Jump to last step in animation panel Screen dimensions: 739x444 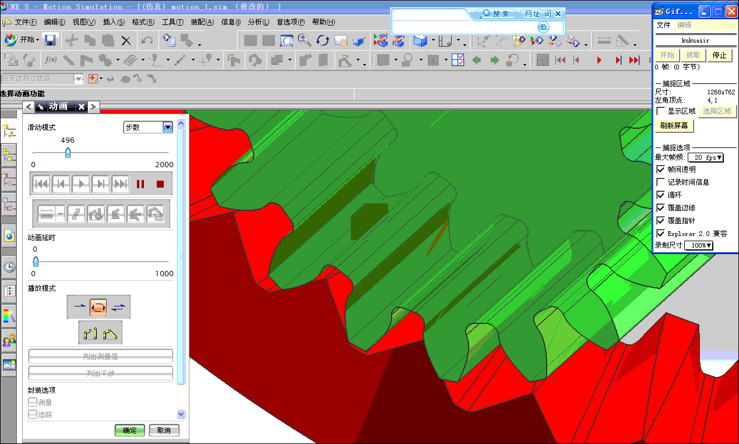pos(121,184)
